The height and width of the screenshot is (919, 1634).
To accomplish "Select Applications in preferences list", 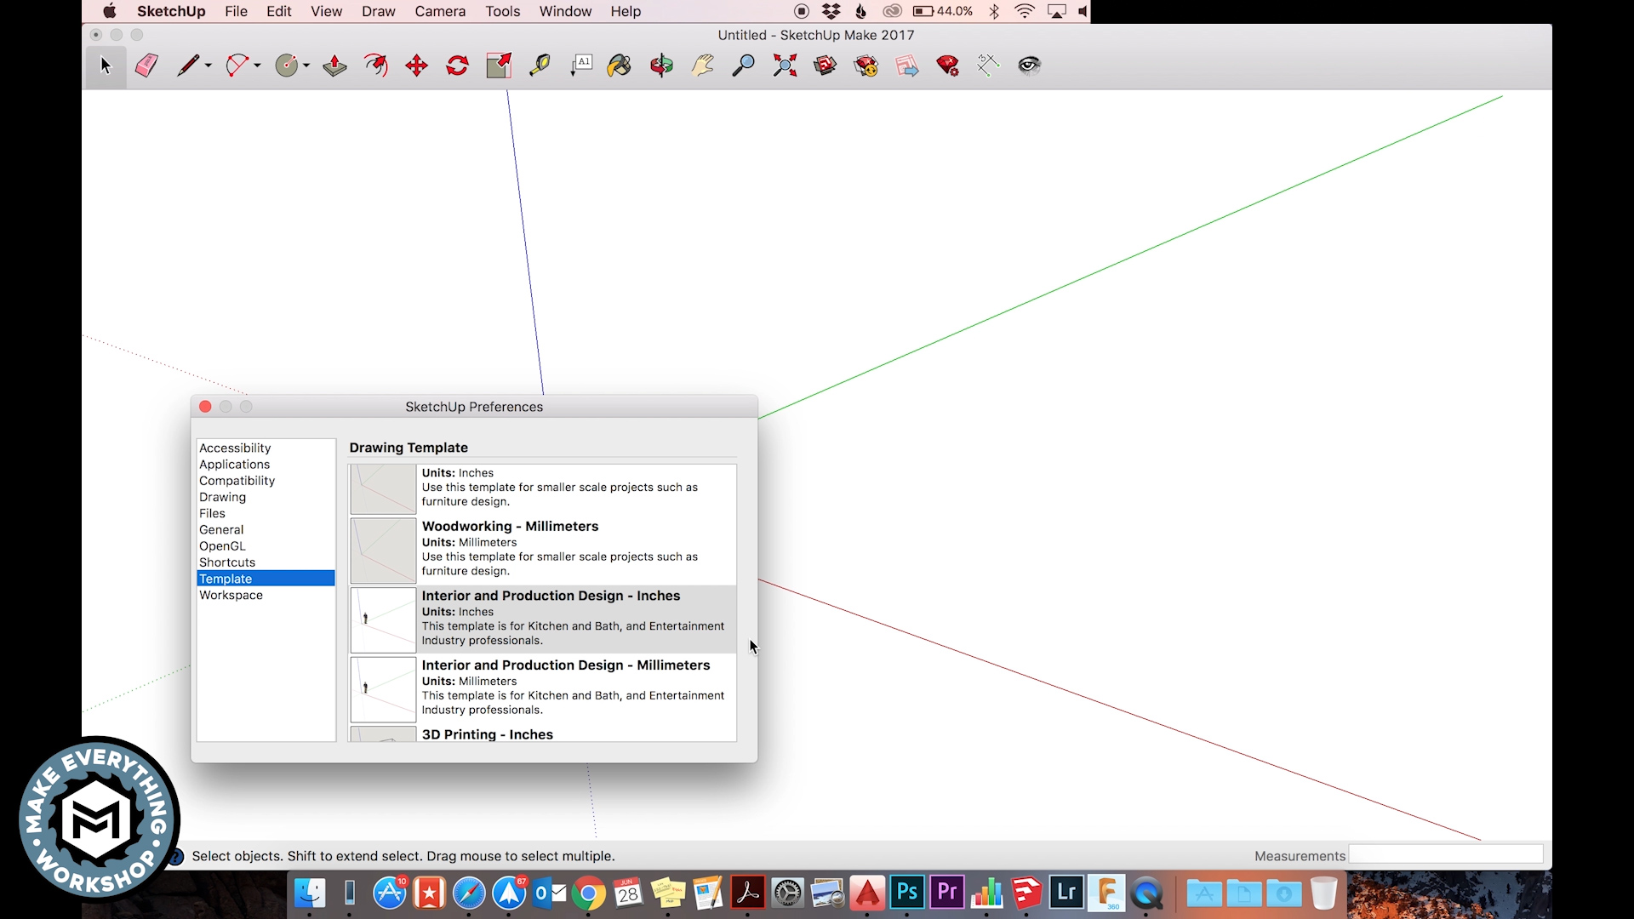I will 266,464.
